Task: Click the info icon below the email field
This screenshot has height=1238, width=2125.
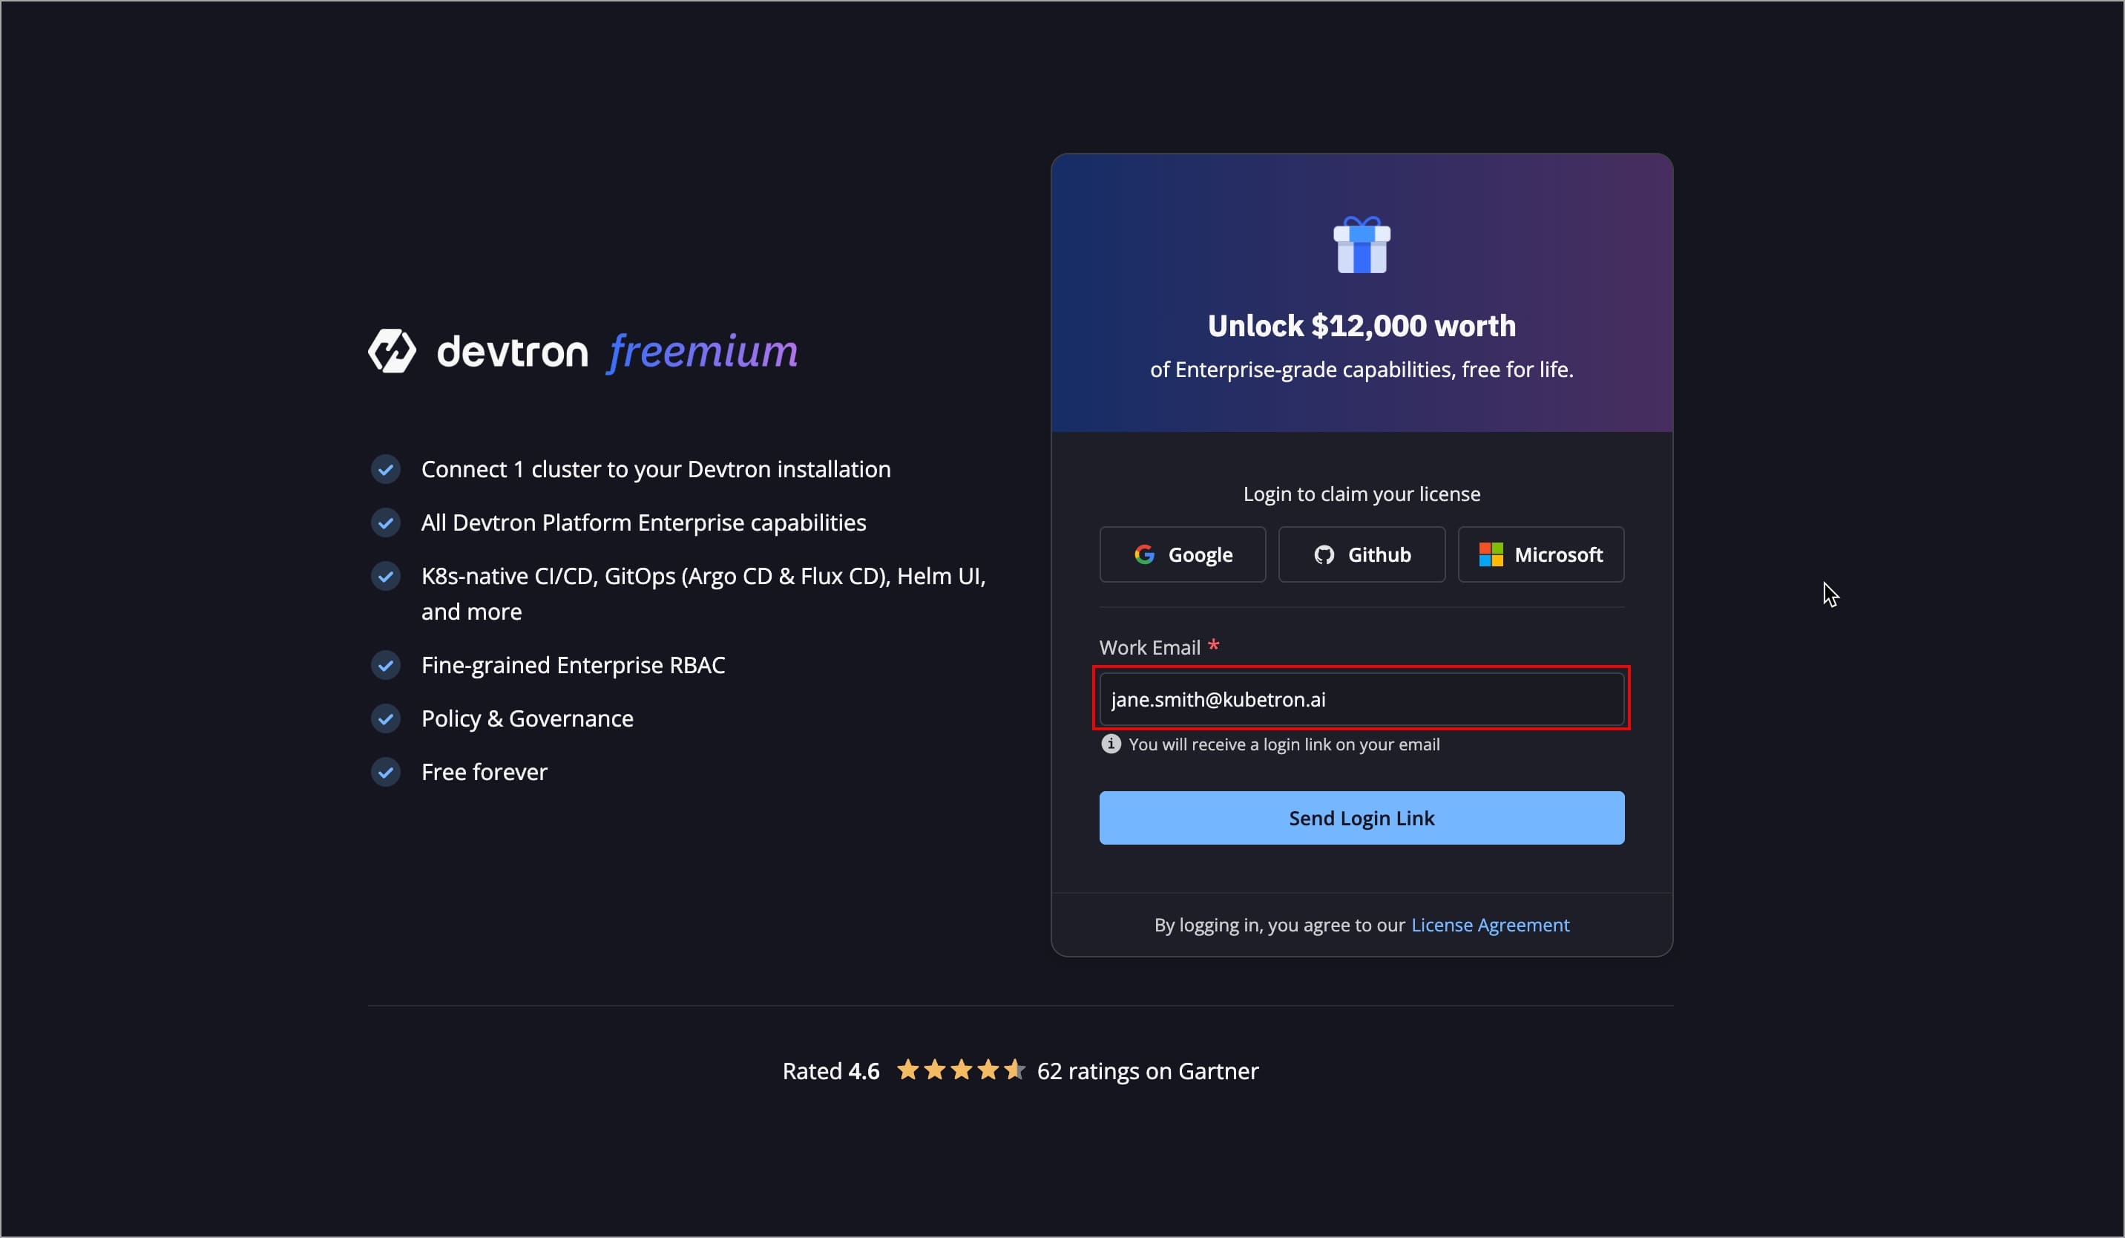Action: [1111, 744]
